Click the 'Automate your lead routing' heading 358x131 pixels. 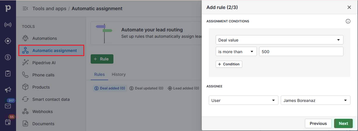pos(152,30)
